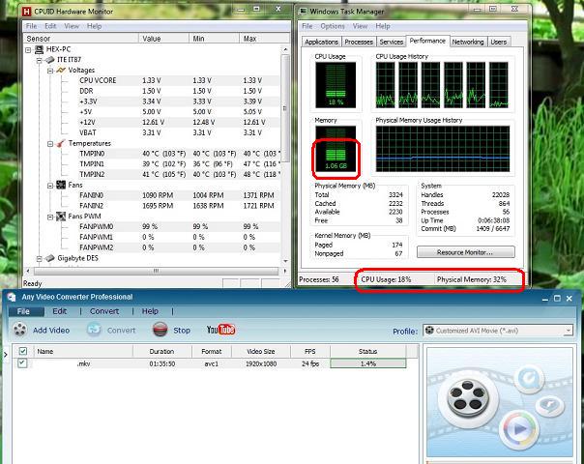This screenshot has width=584, height=464.
Task: Open the Convert menu in Any Video Converter
Action: (x=104, y=311)
